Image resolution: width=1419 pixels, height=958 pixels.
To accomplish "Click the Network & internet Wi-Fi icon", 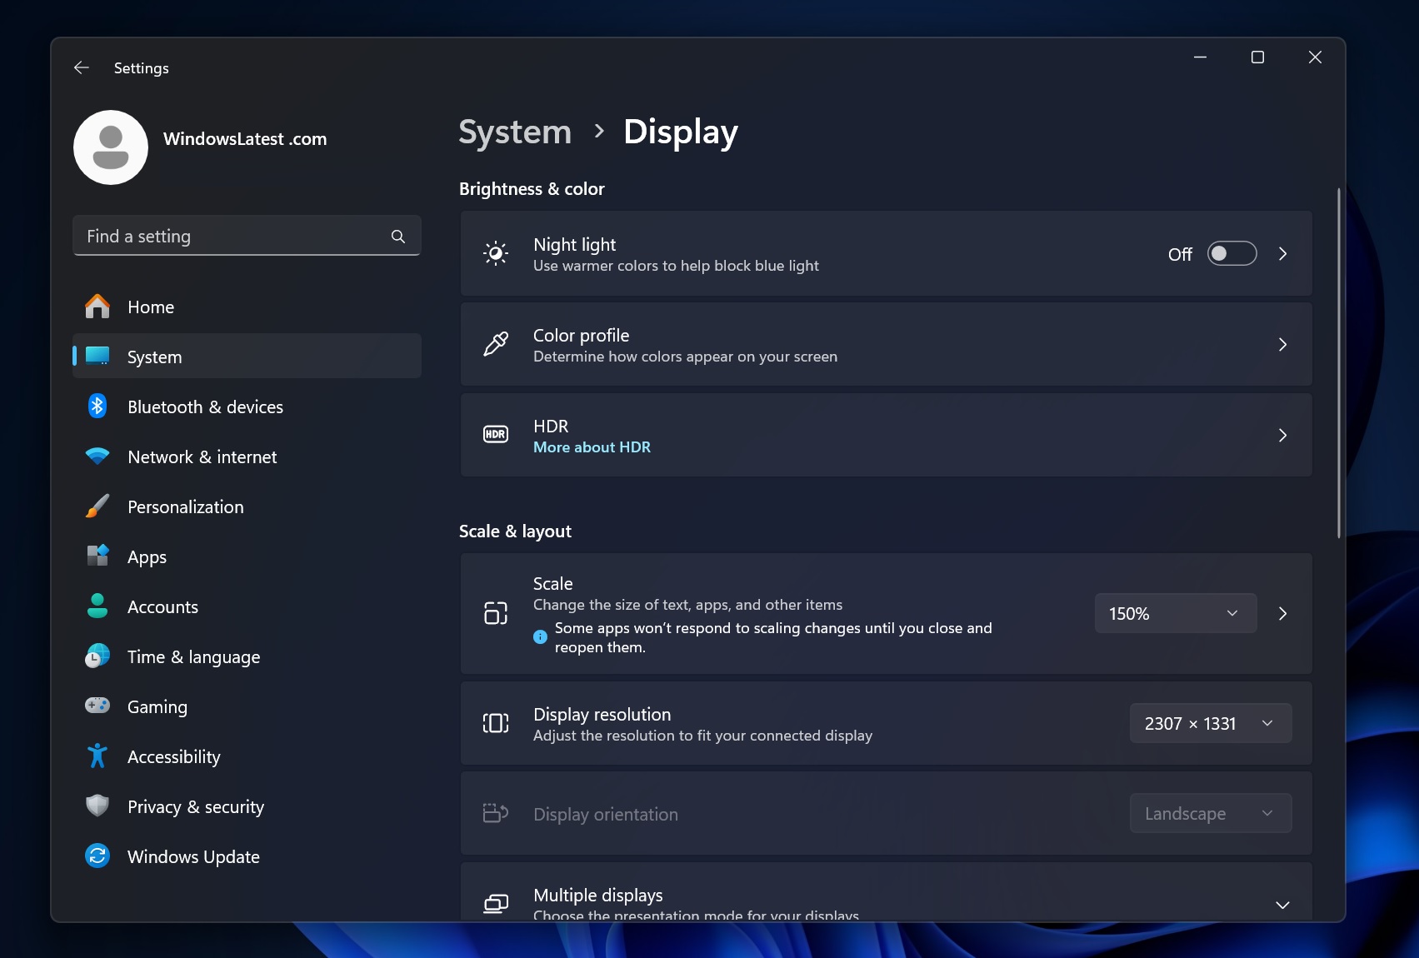I will click(x=97, y=457).
